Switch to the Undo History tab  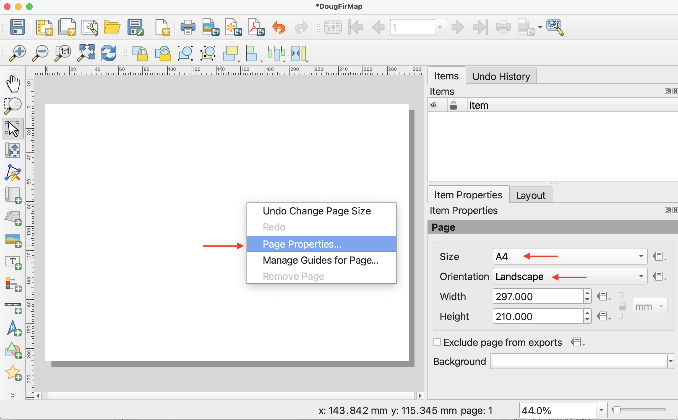501,76
